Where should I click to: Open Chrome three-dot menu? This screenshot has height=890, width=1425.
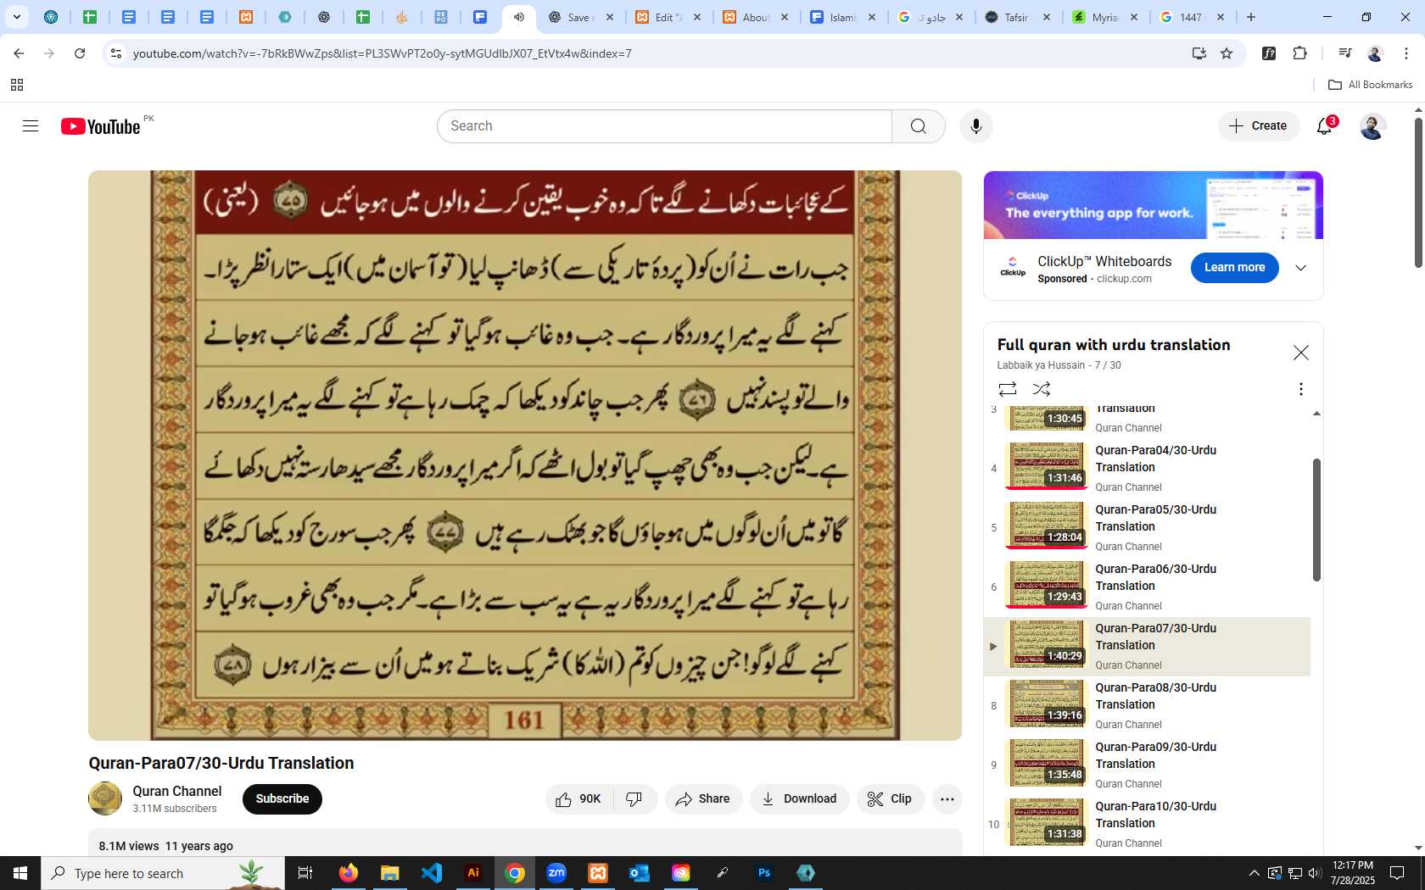click(1406, 53)
